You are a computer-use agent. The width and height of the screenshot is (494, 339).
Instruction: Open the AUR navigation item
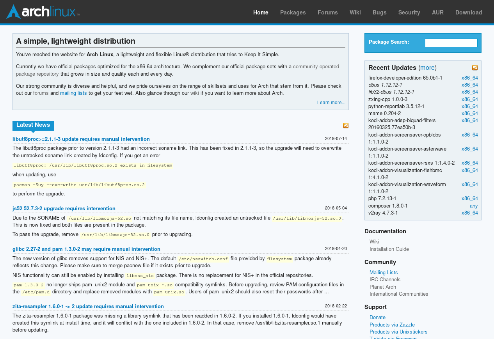(437, 13)
